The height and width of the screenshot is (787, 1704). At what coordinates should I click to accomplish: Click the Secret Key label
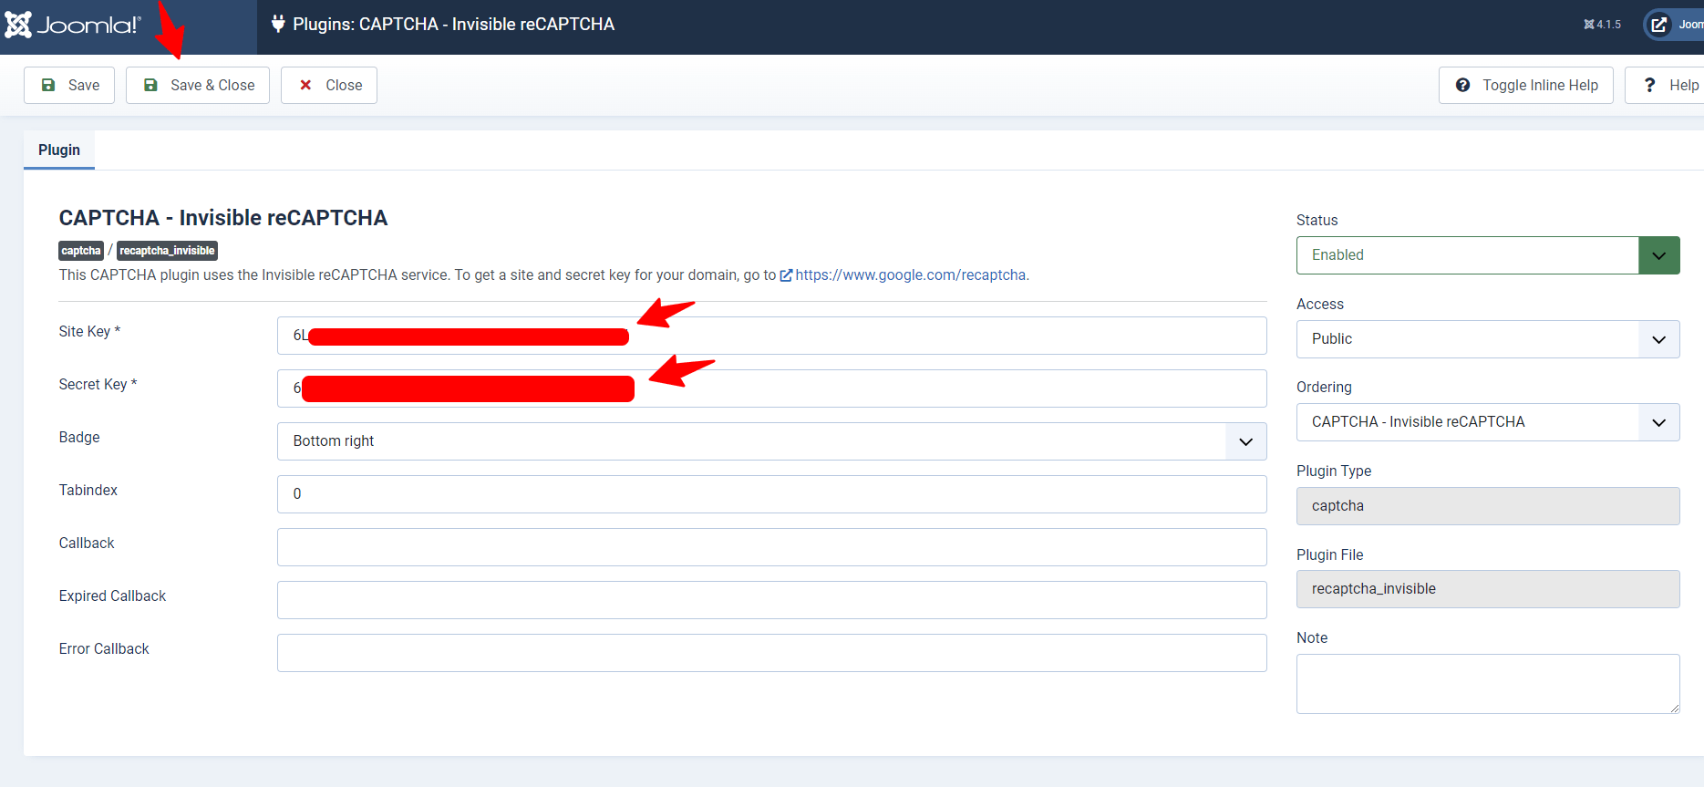coord(98,384)
